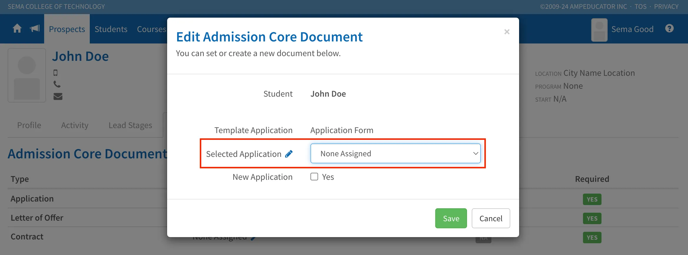Click John Doe's telephone handset icon
Screen dimensions: 688x255
click(57, 84)
